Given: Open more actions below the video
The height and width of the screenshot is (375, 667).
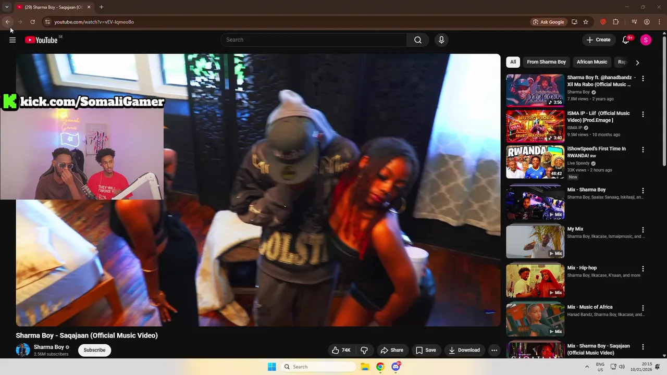Looking at the screenshot, I should 494,350.
